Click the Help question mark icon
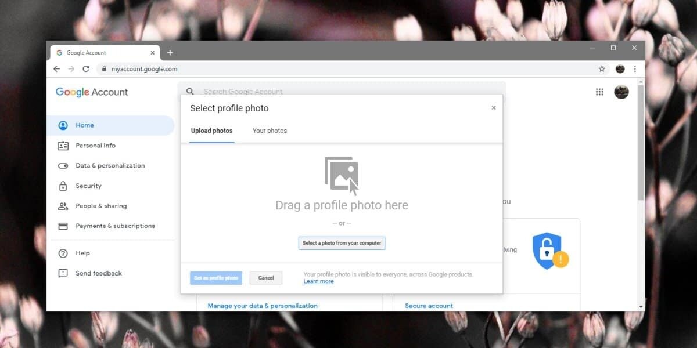The height and width of the screenshot is (348, 697). 63,253
